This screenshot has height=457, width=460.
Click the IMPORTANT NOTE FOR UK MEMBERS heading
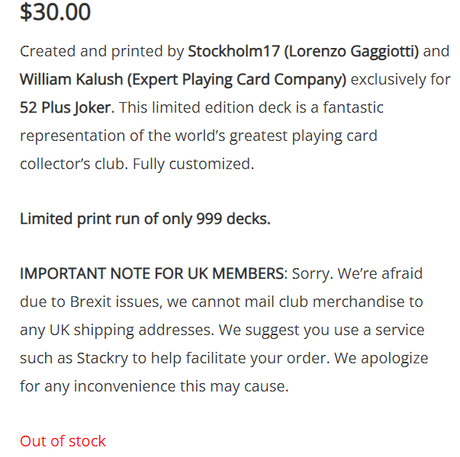pos(152,273)
